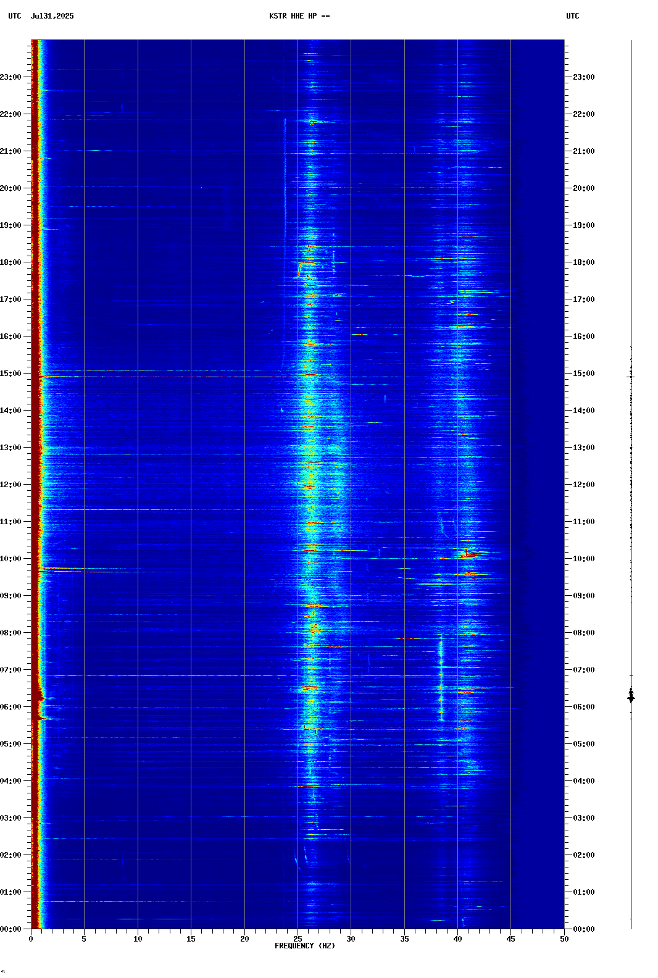This screenshot has width=658, height=978.
Task: Select the FREQUENCY (HZ) axis title
Action: [x=305, y=946]
